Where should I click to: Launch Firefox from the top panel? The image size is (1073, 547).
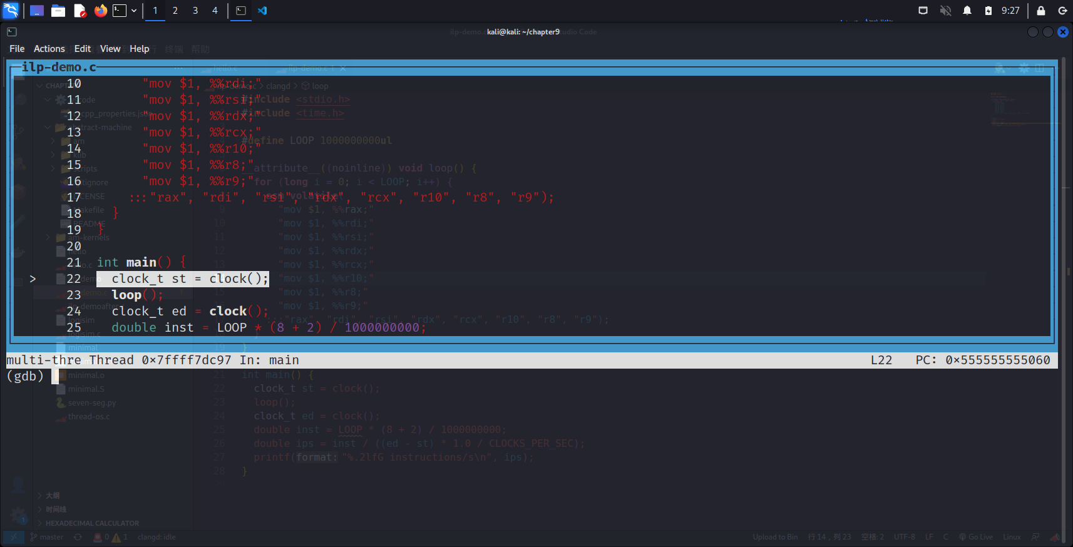pos(100,11)
